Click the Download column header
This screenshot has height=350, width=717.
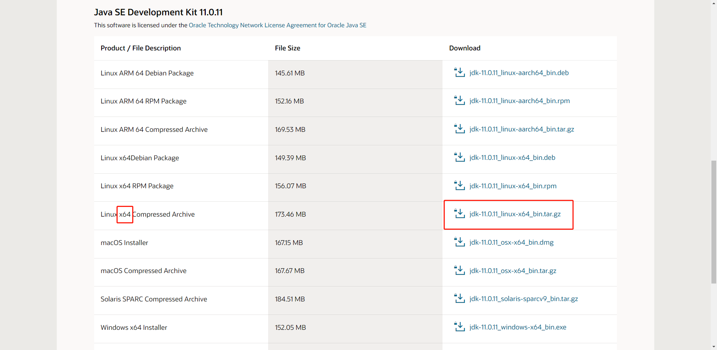coord(465,48)
